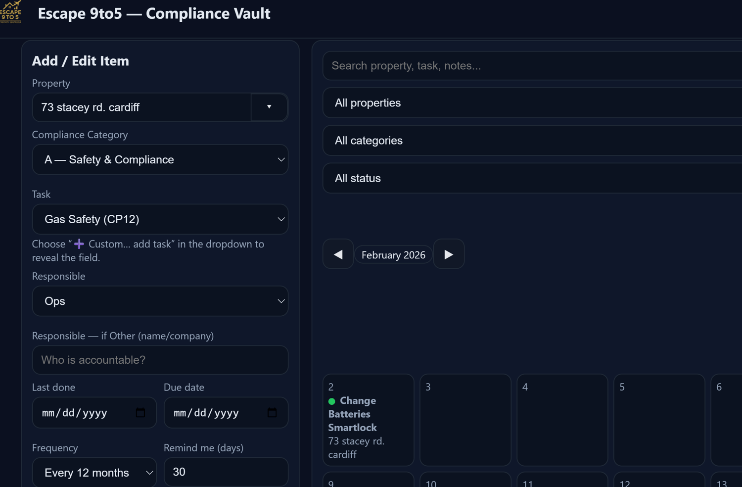Open the Property dropdown arrow

coord(269,107)
